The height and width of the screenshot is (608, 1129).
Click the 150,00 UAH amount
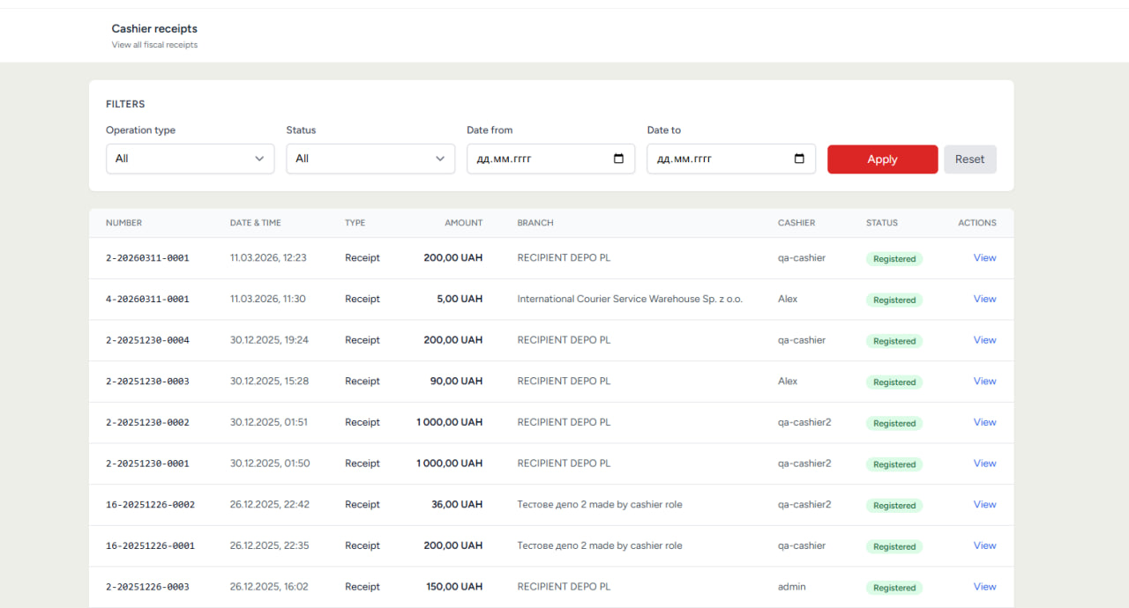click(x=454, y=587)
